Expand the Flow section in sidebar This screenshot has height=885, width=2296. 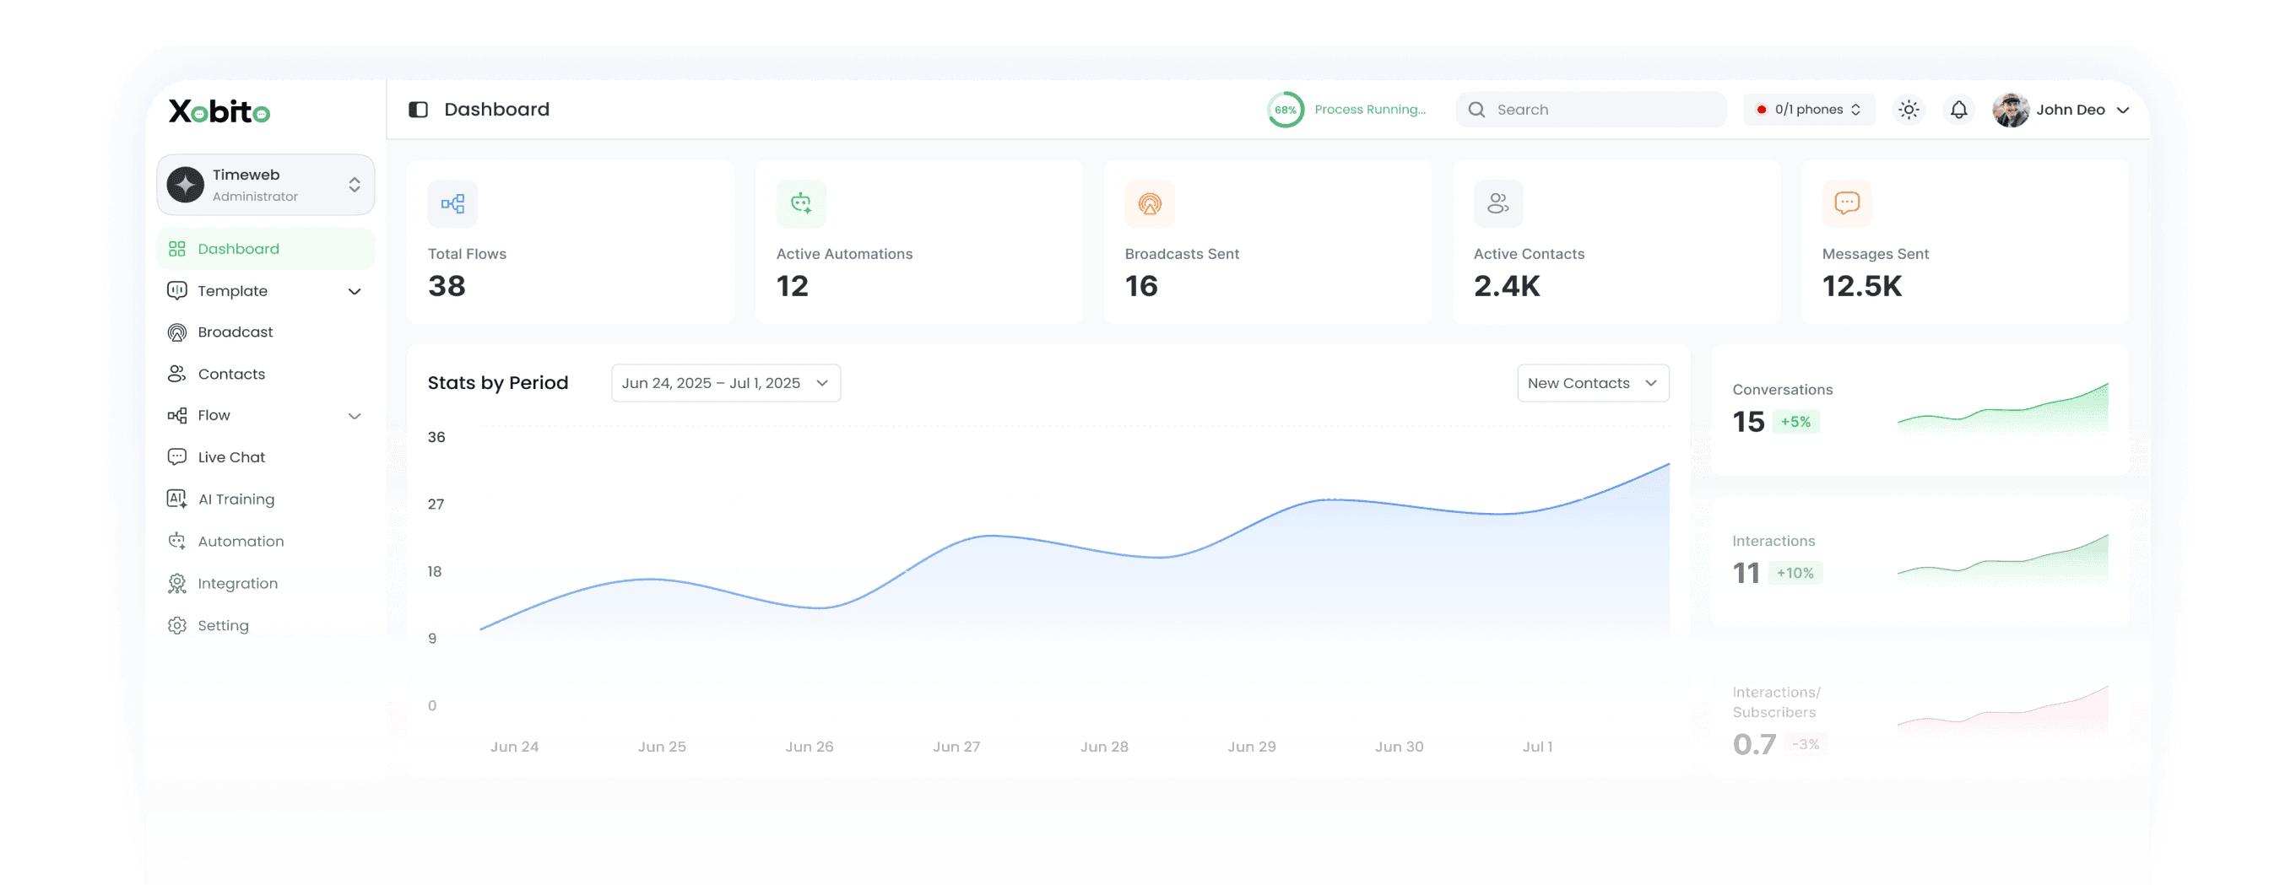(x=355, y=415)
